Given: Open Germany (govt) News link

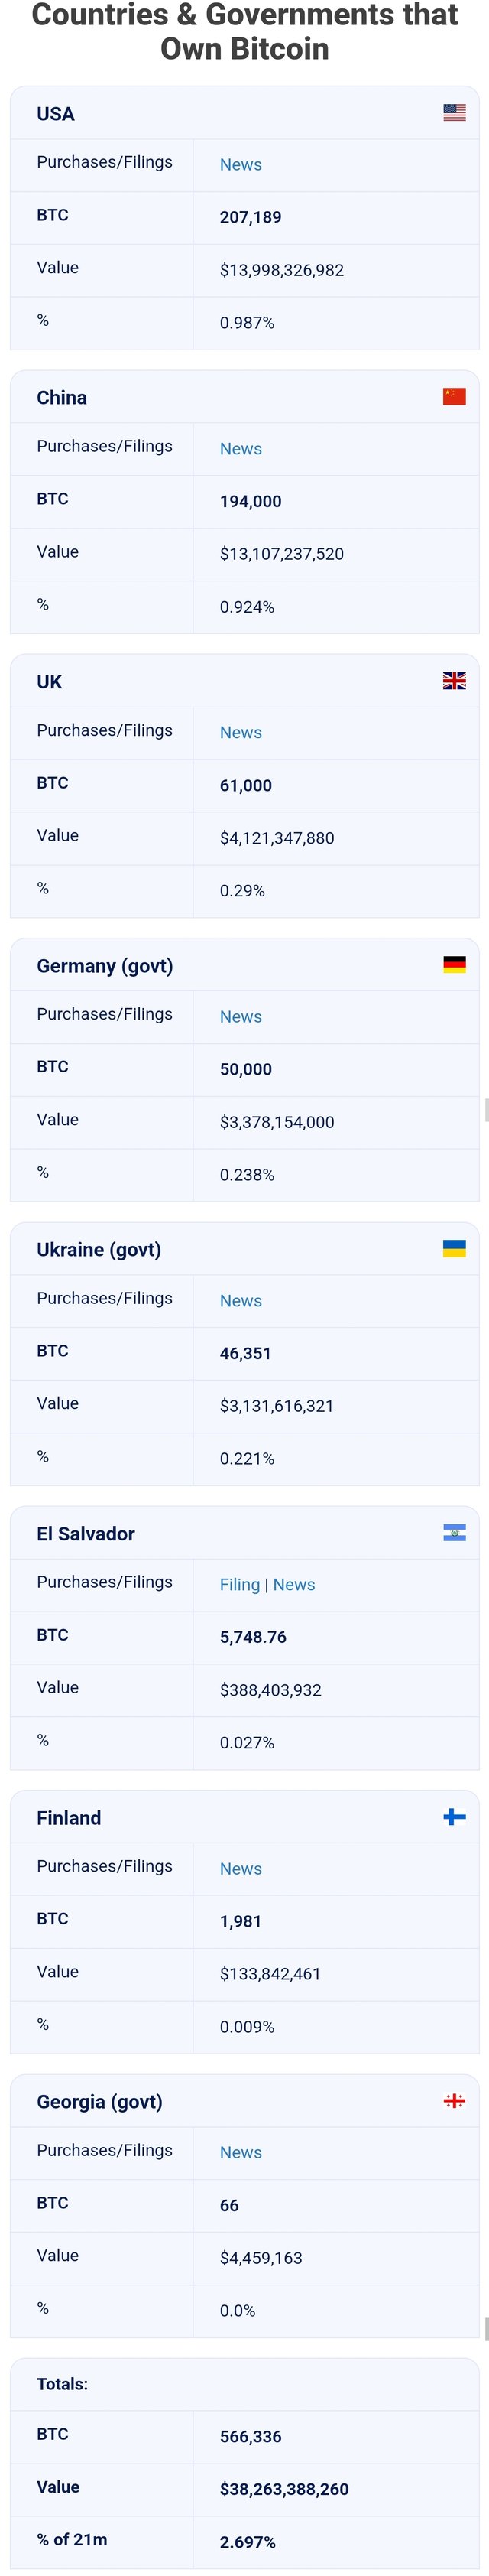Looking at the screenshot, I should pyautogui.click(x=241, y=1017).
